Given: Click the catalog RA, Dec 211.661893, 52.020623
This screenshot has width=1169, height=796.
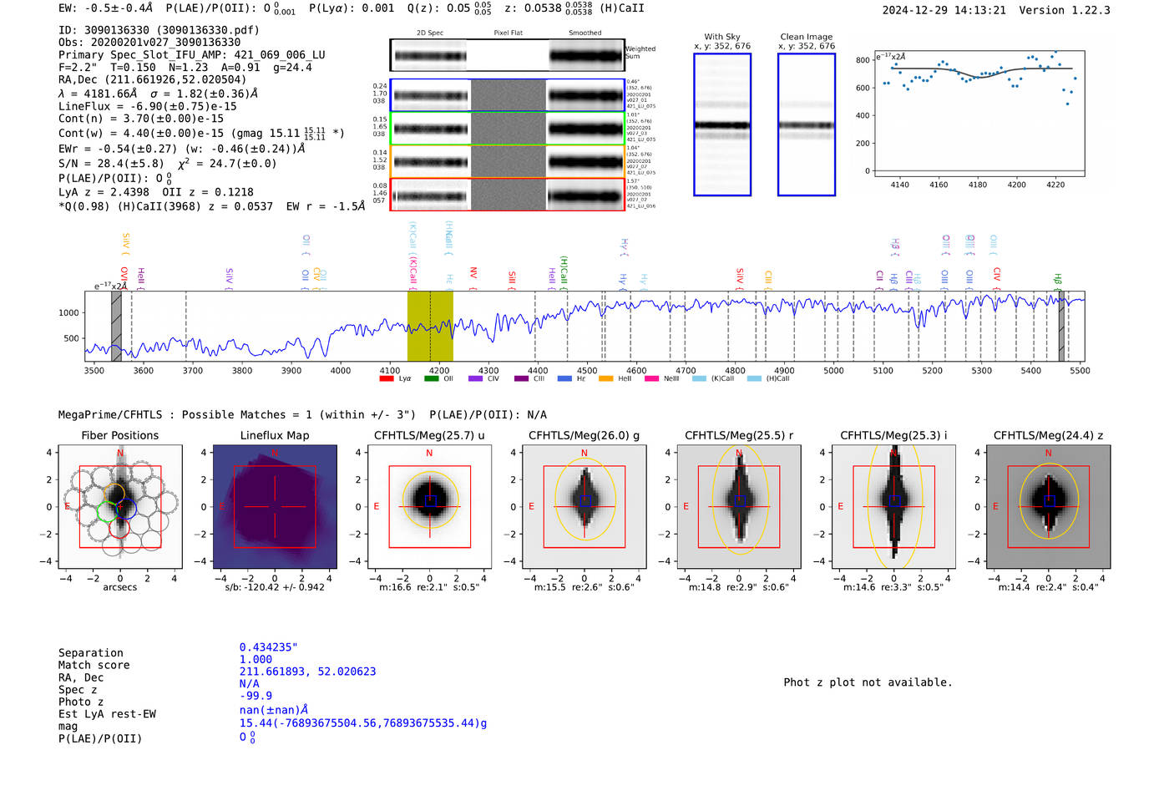Looking at the screenshot, I should (307, 672).
